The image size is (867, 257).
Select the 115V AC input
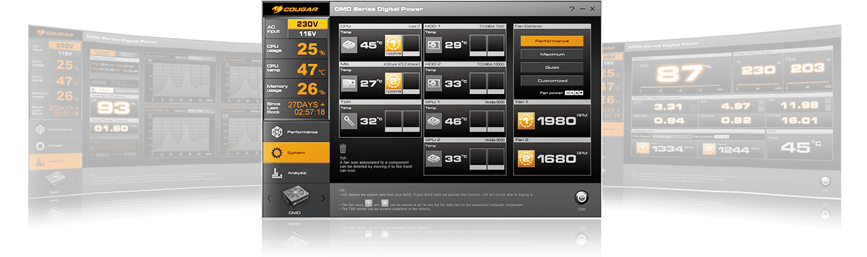click(308, 34)
